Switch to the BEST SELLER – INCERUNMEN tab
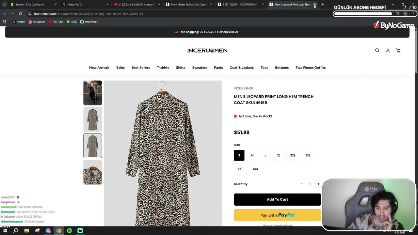 [x=239, y=5]
